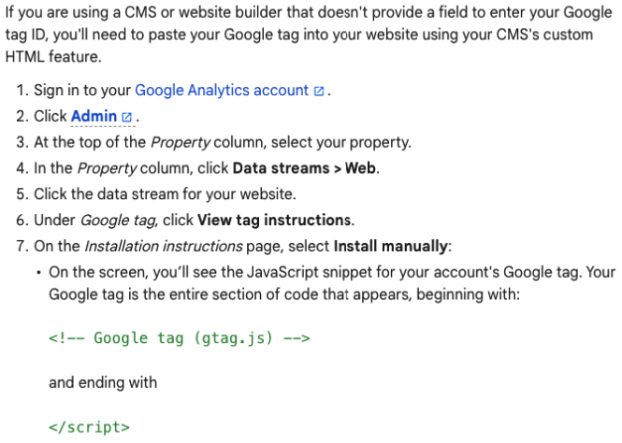This screenshot has height=443, width=622.
Task: Click step 5 about the data stream
Action: (165, 194)
